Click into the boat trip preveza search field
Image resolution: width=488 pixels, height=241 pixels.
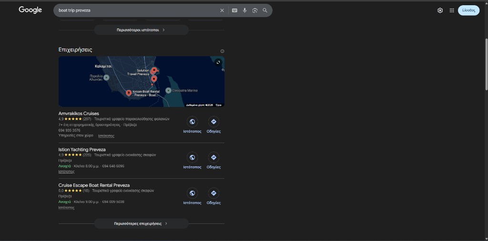(137, 10)
